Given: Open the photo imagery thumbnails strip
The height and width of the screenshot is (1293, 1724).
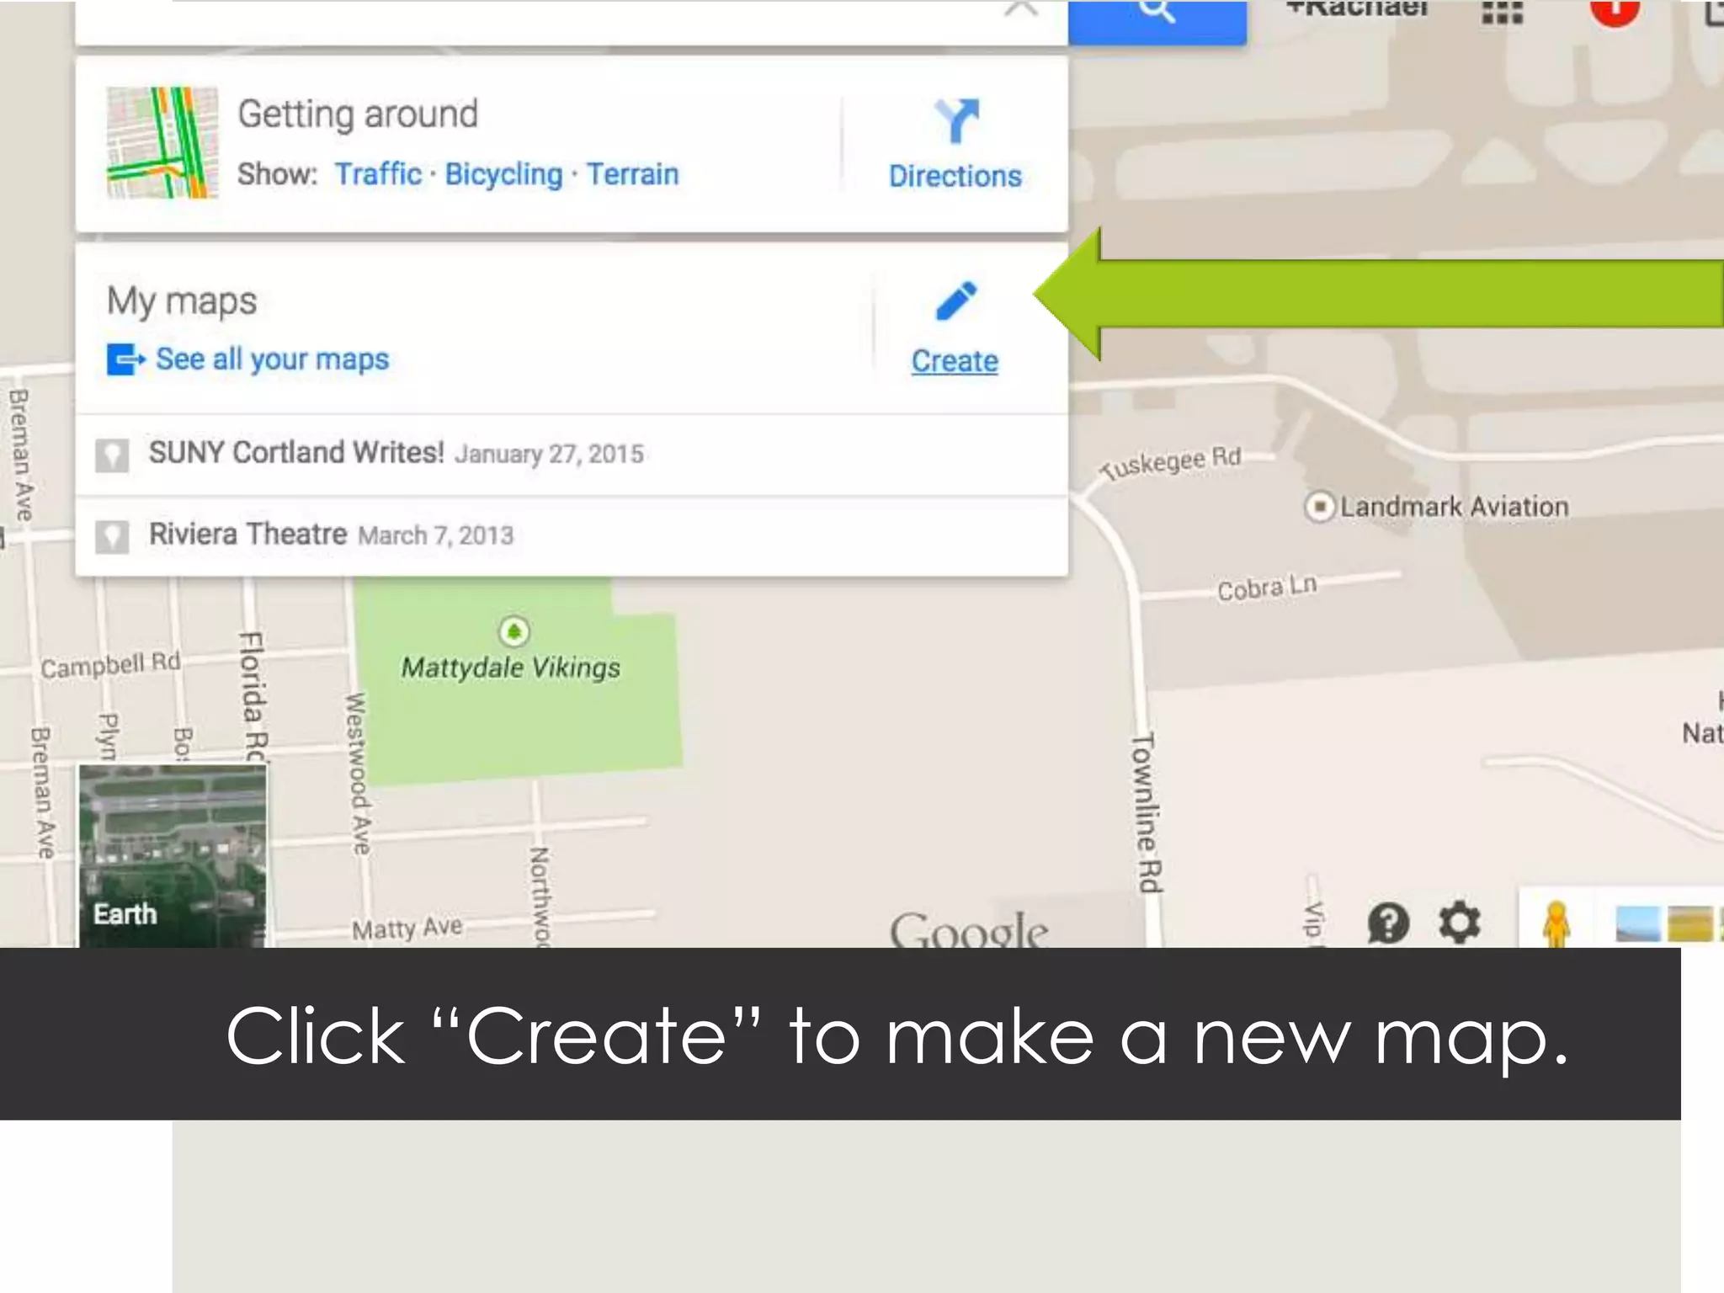Looking at the screenshot, I should pos(1668,923).
